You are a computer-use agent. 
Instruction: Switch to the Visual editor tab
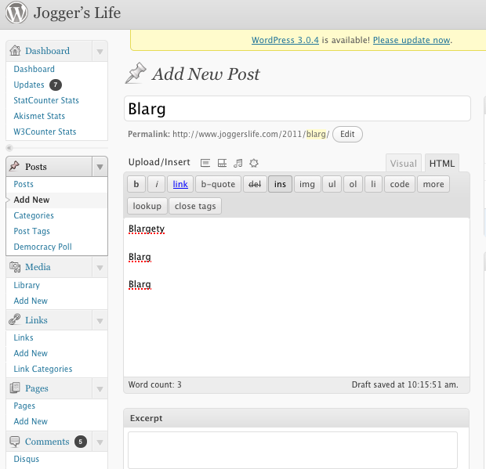coord(403,164)
